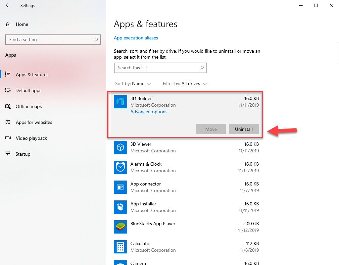The height and width of the screenshot is (265, 339).
Task: Click the 3D Viewer app icon
Action: click(x=121, y=147)
